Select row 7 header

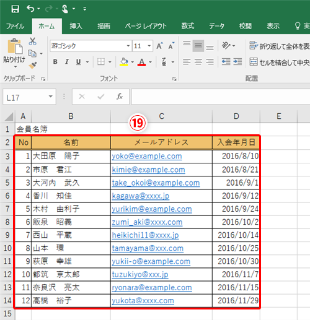point(7,209)
